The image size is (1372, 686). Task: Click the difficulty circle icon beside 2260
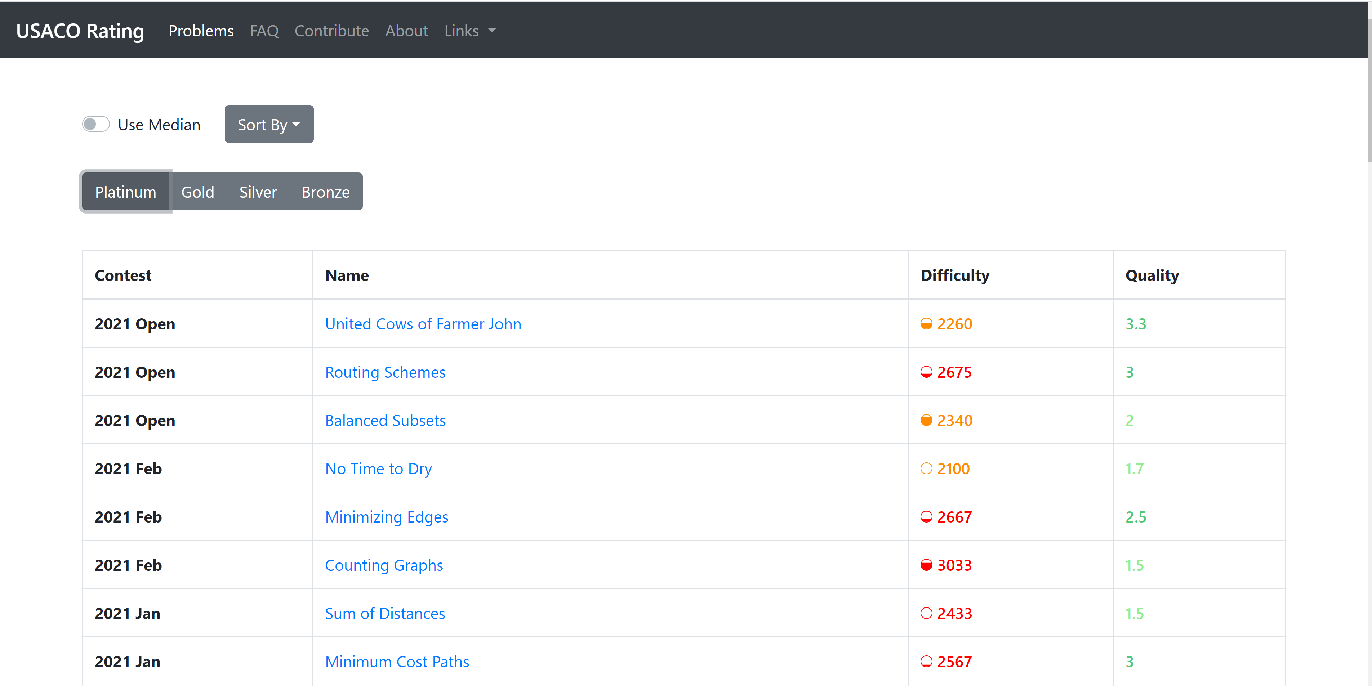(926, 324)
